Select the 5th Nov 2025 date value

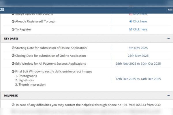tap(138, 48)
